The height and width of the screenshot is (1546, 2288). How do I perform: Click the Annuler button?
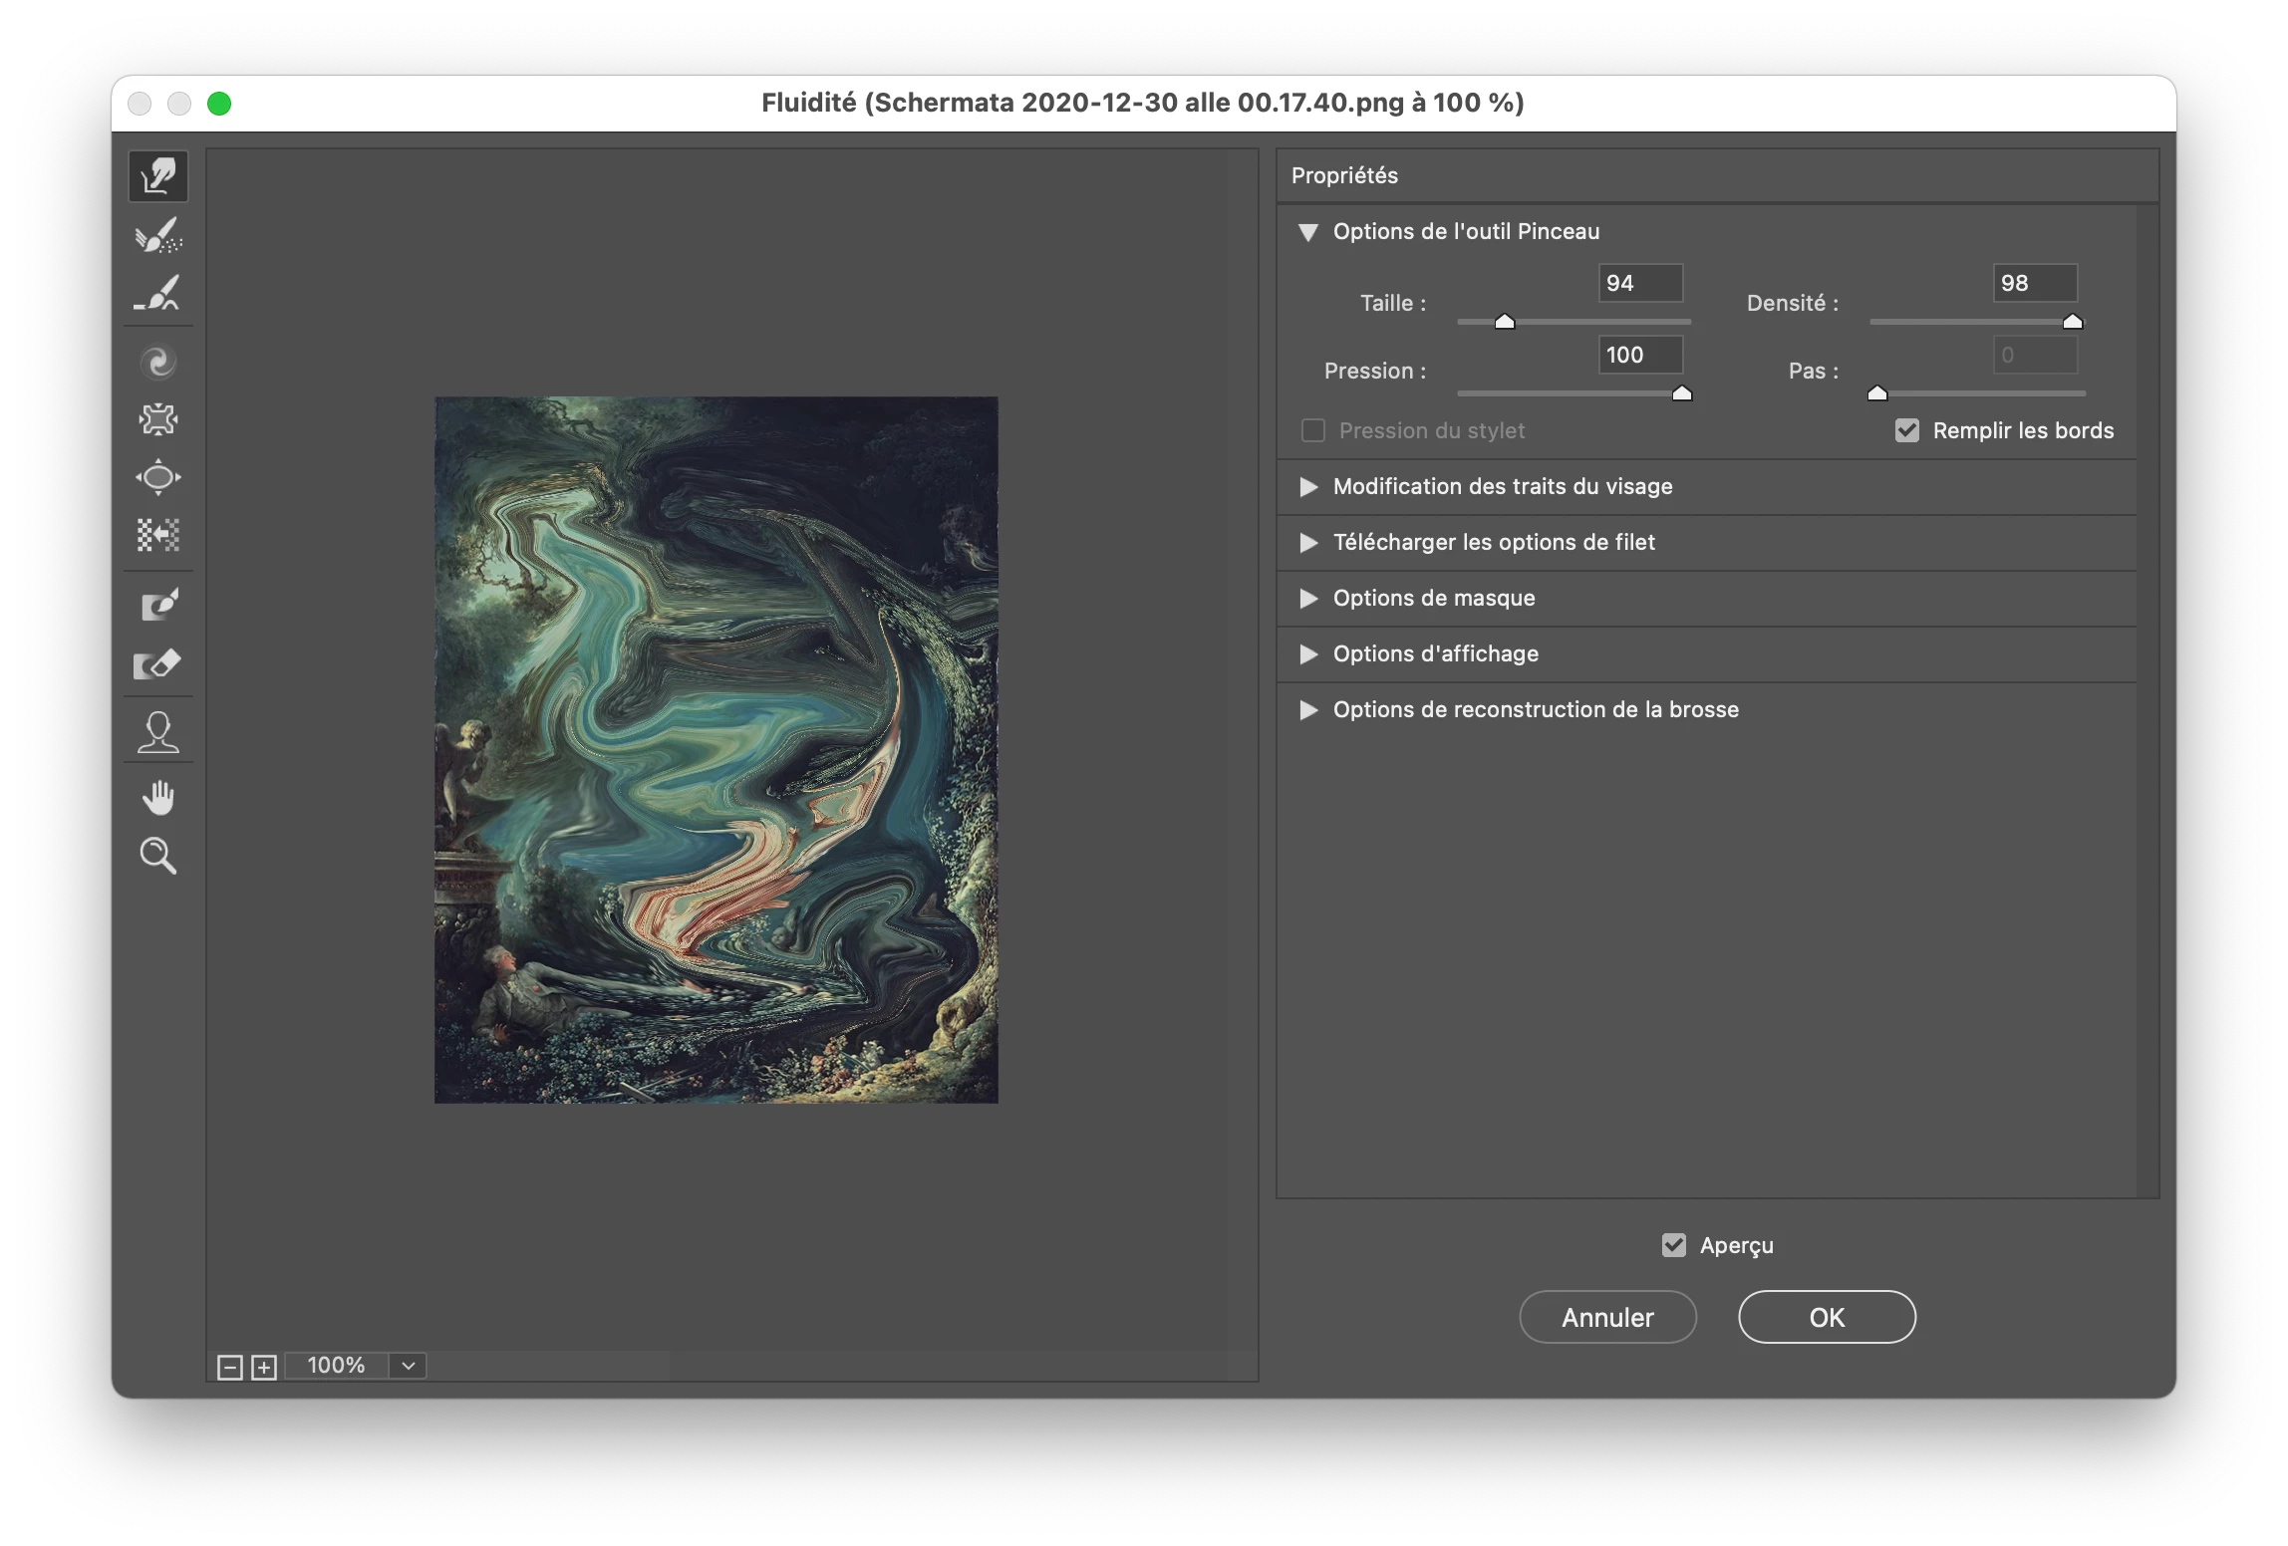click(1607, 1317)
